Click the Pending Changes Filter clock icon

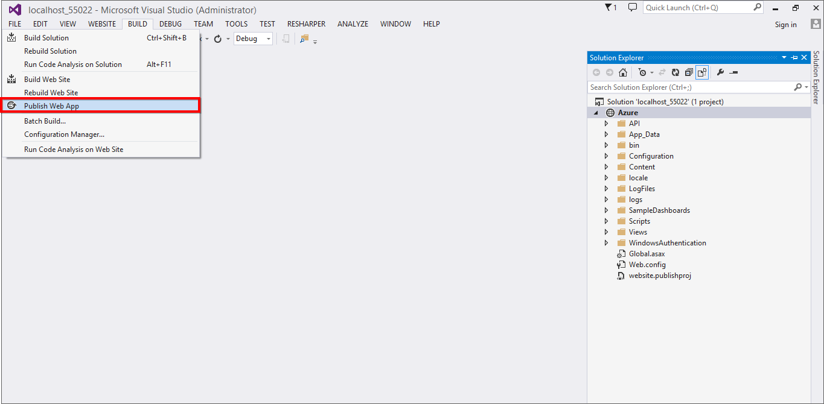tap(642, 72)
